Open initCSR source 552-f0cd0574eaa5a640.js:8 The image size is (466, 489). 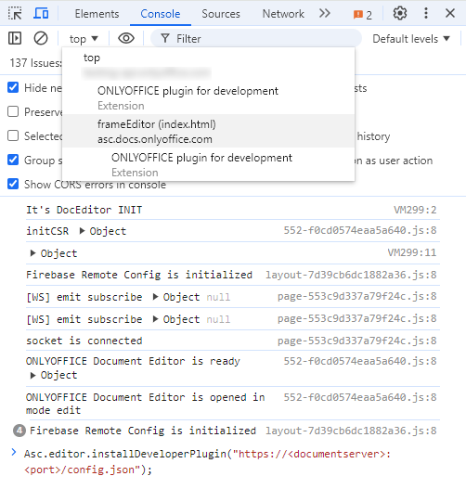coord(360,230)
